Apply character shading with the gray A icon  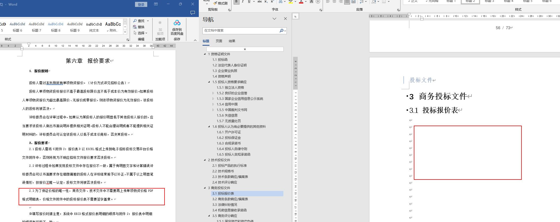click(x=311, y=2)
